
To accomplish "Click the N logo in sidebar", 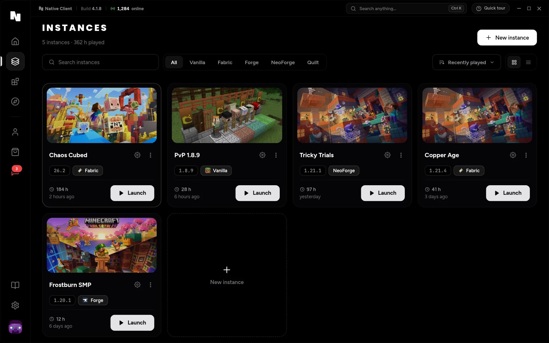I will tap(15, 16).
